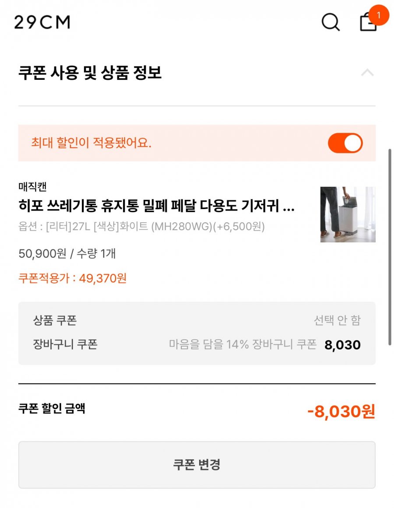This screenshot has width=394, height=508.
Task: Tap the 29CM home logo
Action: 42,22
